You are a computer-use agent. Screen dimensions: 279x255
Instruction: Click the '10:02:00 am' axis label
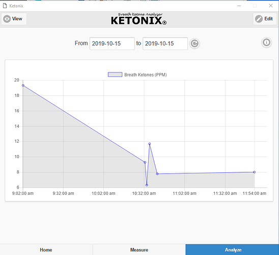tap(103, 193)
